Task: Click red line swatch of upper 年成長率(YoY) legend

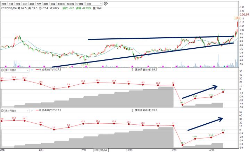Action: (37, 70)
